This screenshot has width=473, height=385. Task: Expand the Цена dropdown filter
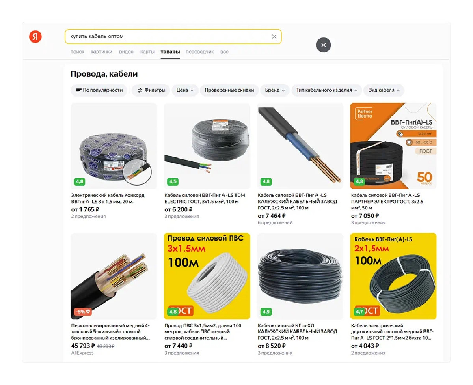click(185, 90)
